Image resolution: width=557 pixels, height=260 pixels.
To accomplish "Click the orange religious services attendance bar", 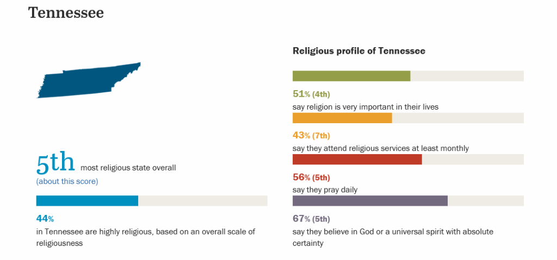I will pos(342,118).
